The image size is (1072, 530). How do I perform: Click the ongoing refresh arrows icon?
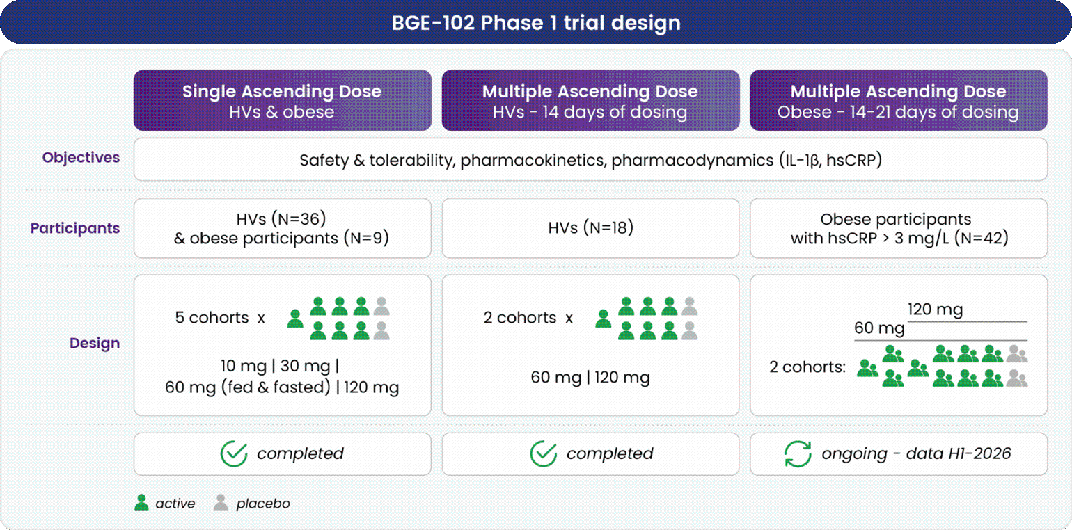[x=798, y=454]
